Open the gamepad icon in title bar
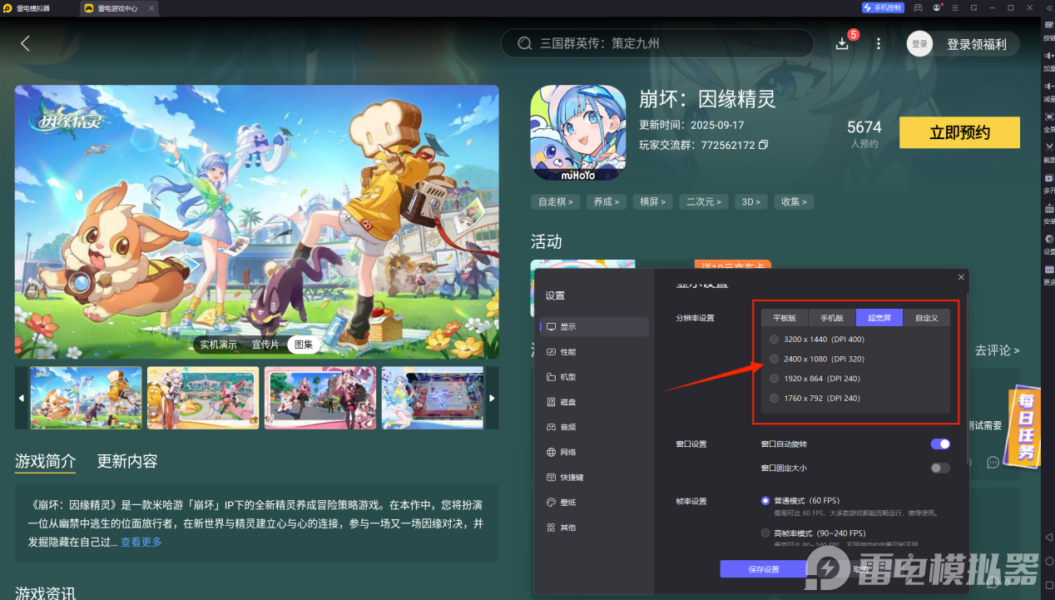This screenshot has height=600, width=1055. pos(918,7)
